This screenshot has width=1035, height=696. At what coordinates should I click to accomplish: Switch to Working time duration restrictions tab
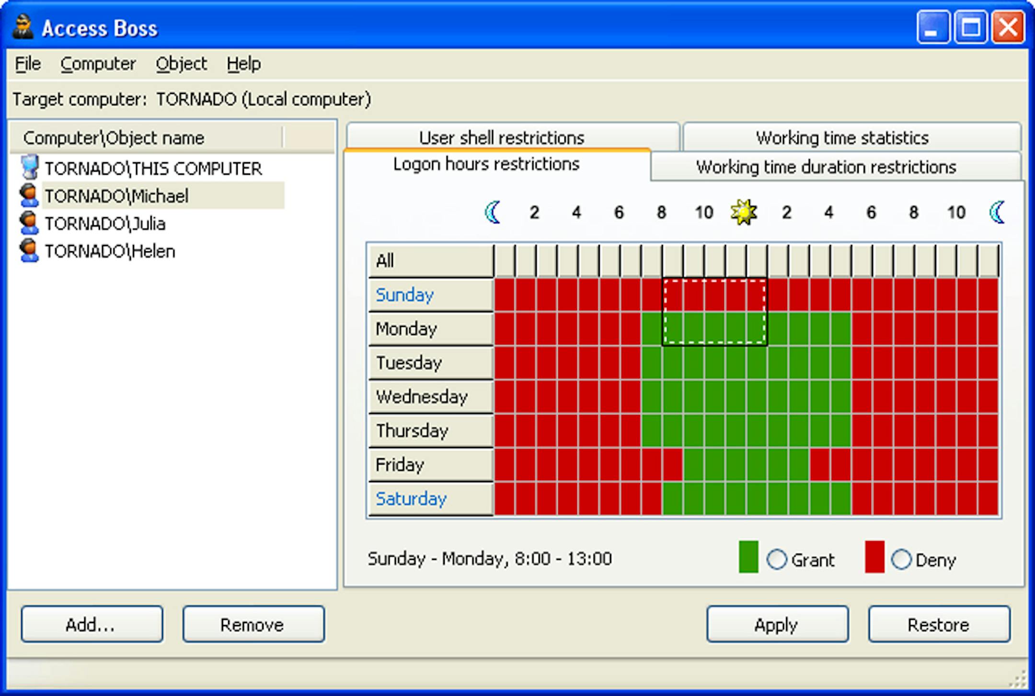(836, 166)
